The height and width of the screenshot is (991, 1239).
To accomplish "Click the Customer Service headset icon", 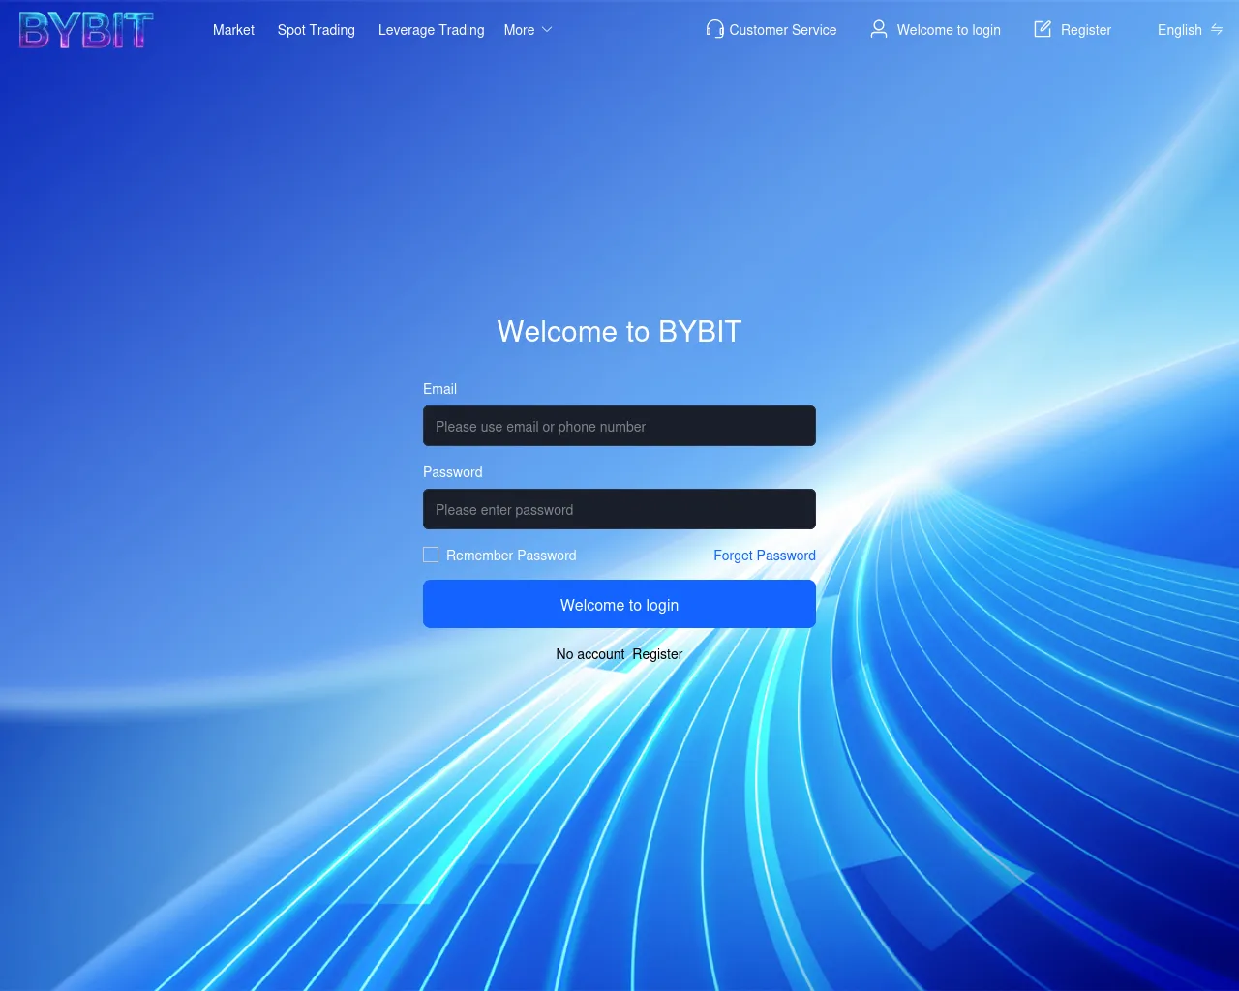I will pyautogui.click(x=714, y=29).
